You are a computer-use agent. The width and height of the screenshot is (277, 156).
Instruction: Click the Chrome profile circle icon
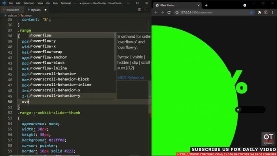[x=245, y=5]
